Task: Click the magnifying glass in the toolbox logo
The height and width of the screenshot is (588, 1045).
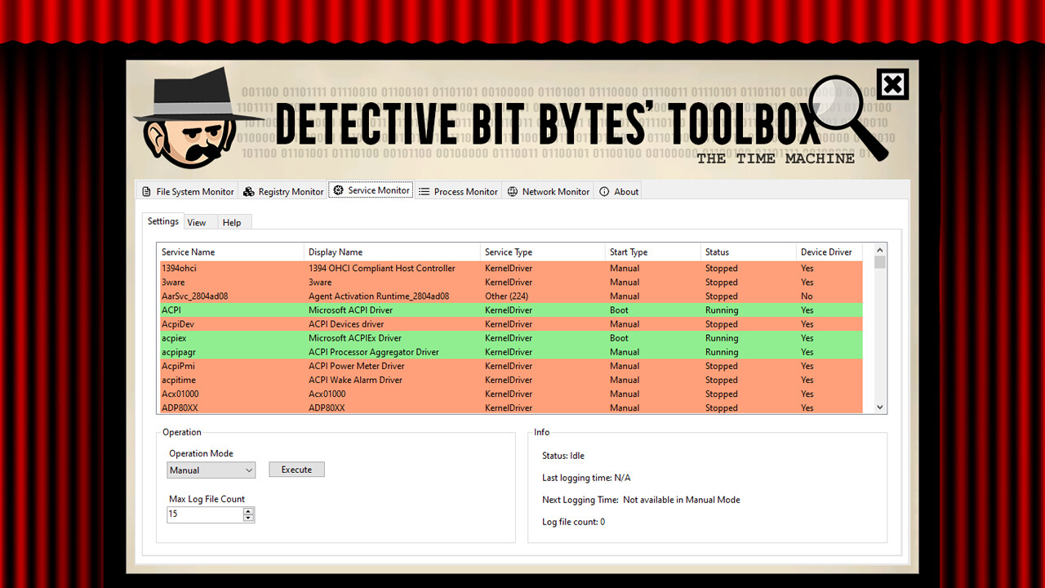Action: pyautogui.click(x=837, y=102)
